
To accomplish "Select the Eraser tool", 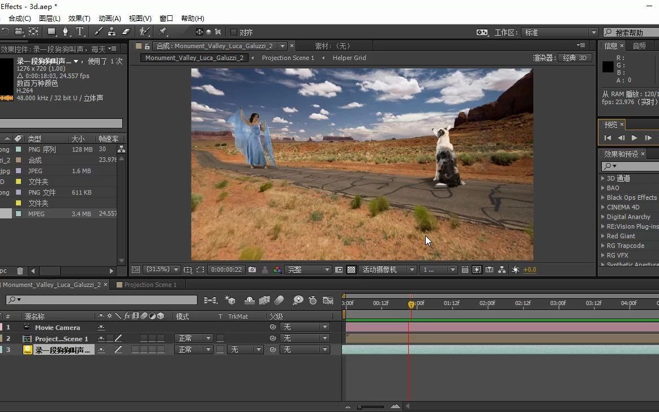I will [126, 32].
